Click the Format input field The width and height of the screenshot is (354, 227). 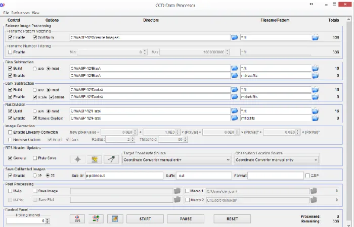pyautogui.click(x=276, y=176)
